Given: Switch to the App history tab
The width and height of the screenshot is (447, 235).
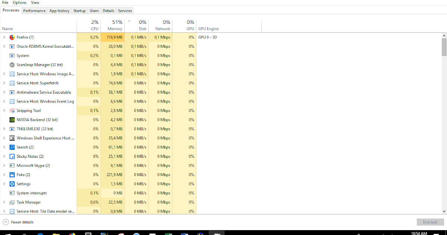Looking at the screenshot, I should point(59,11).
